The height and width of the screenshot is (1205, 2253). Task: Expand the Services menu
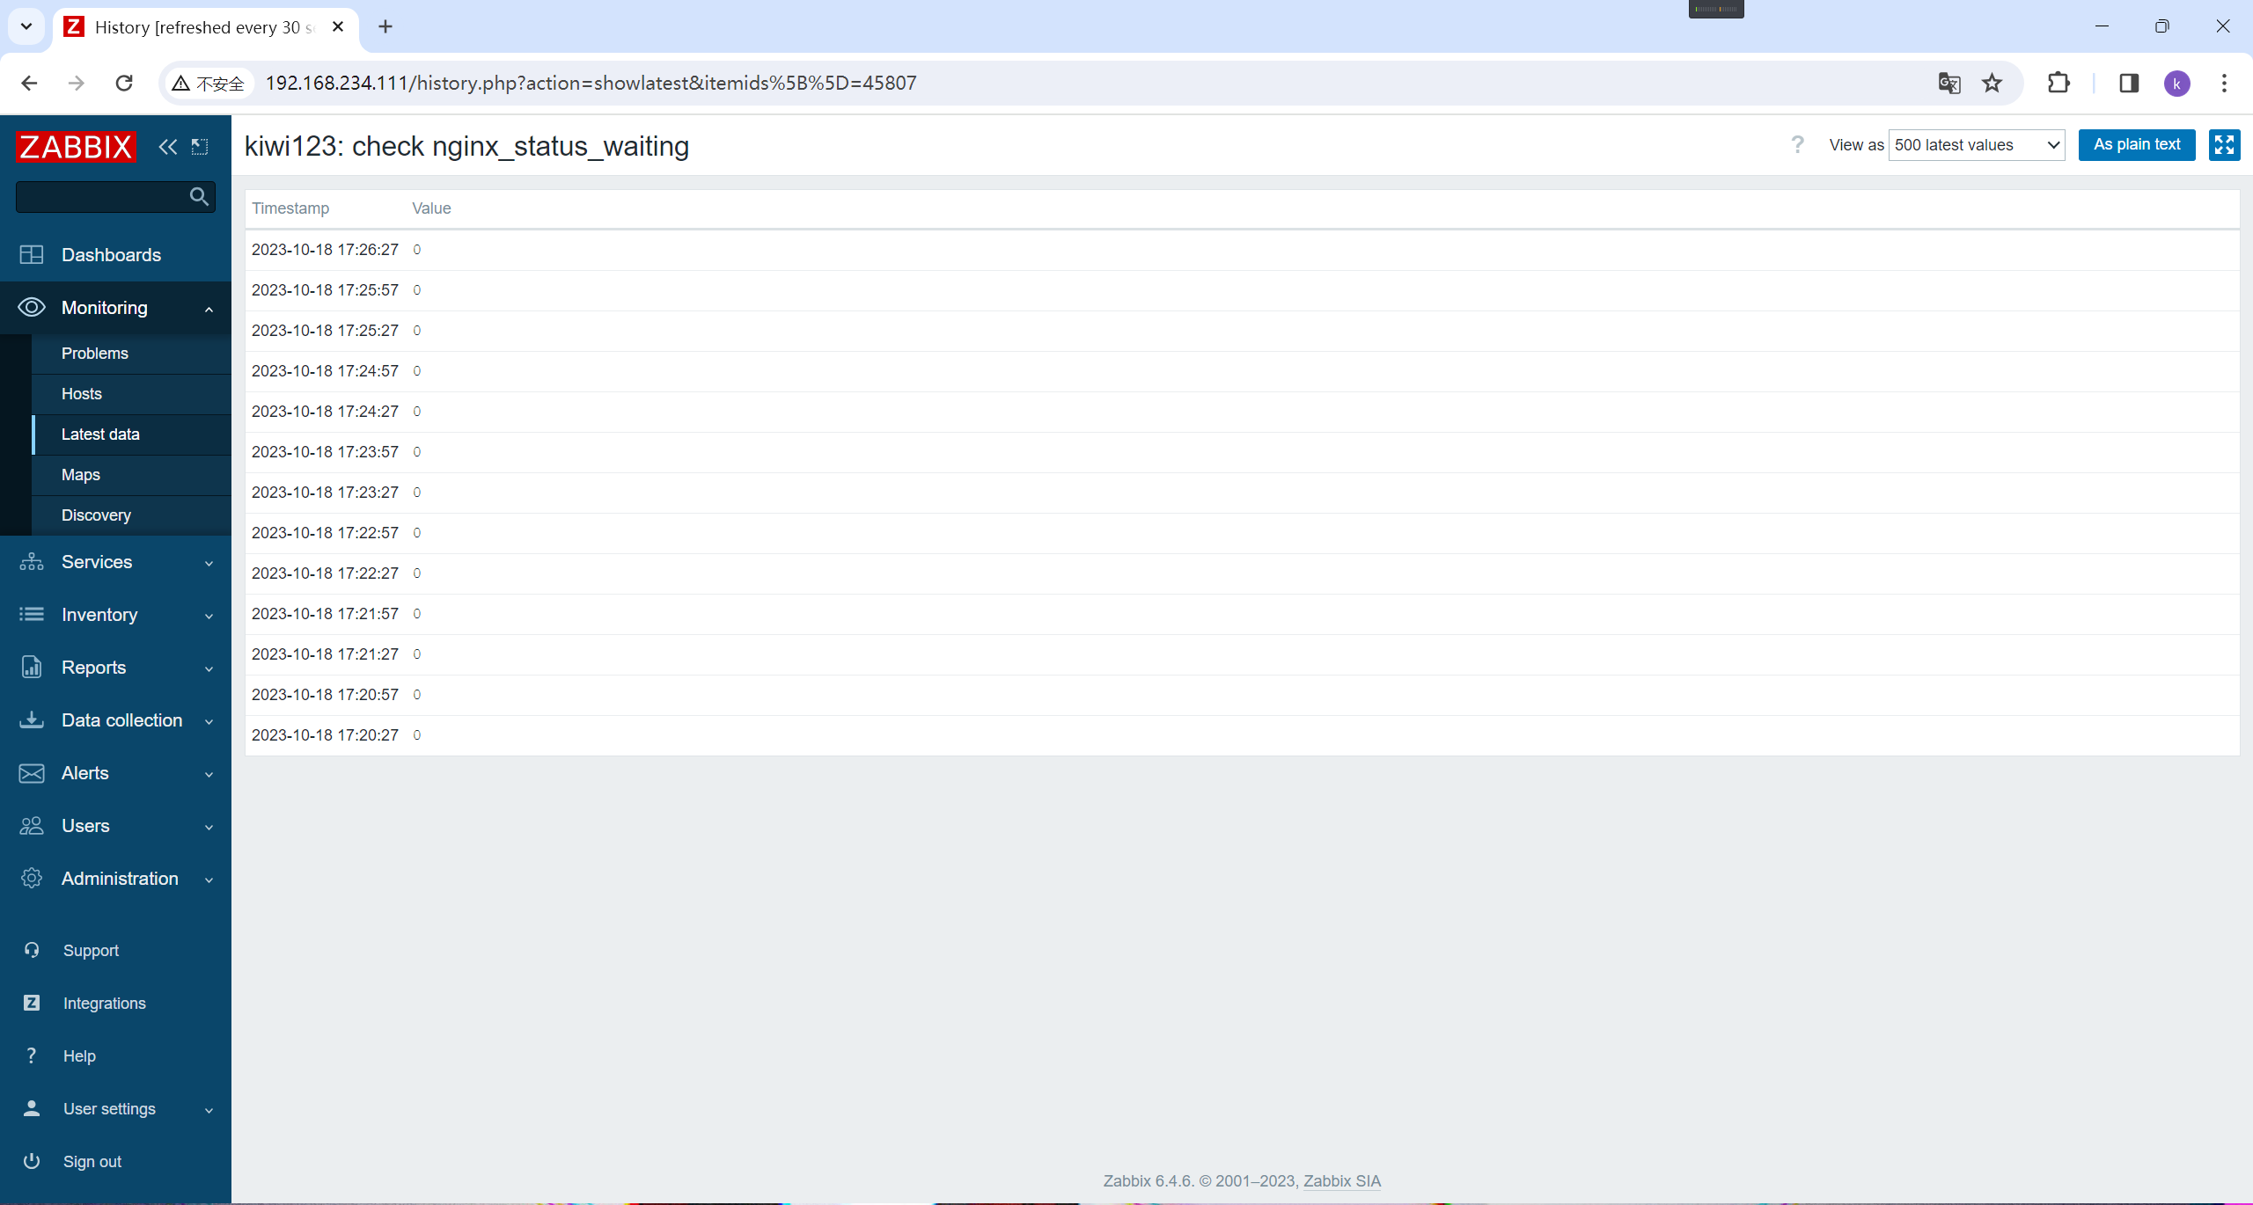115,562
